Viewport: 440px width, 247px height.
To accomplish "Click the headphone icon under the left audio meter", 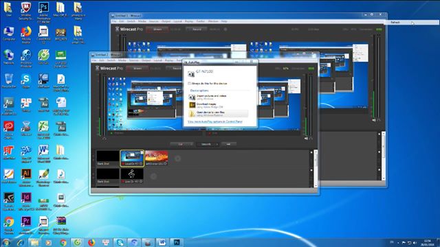I will click(104, 139).
